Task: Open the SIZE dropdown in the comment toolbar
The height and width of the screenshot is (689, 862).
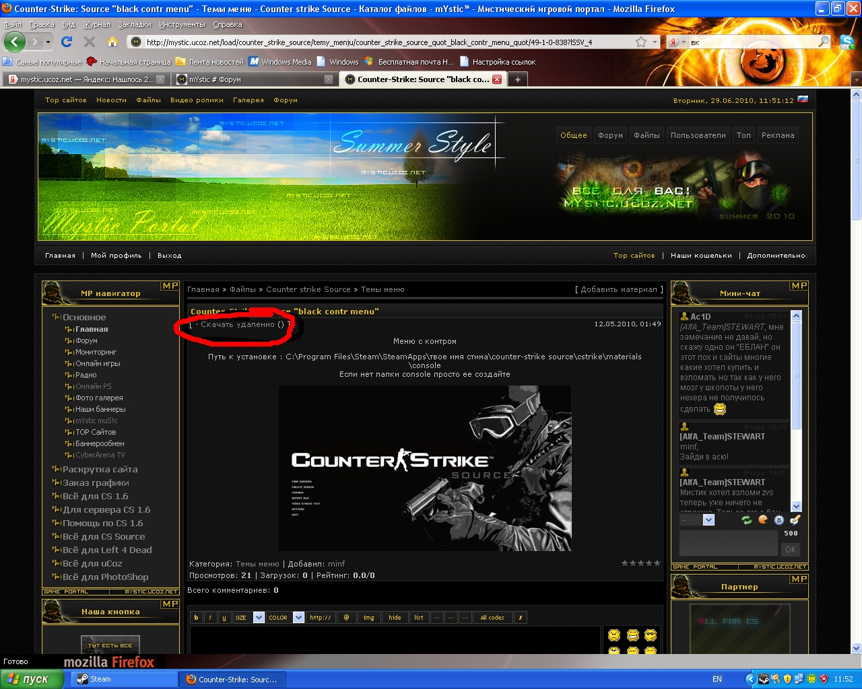Action: [x=259, y=617]
